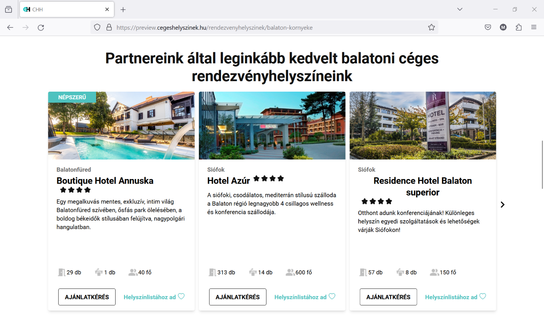Open the Pocket save icon
Image resolution: width=544 pixels, height=319 pixels.
488,28
